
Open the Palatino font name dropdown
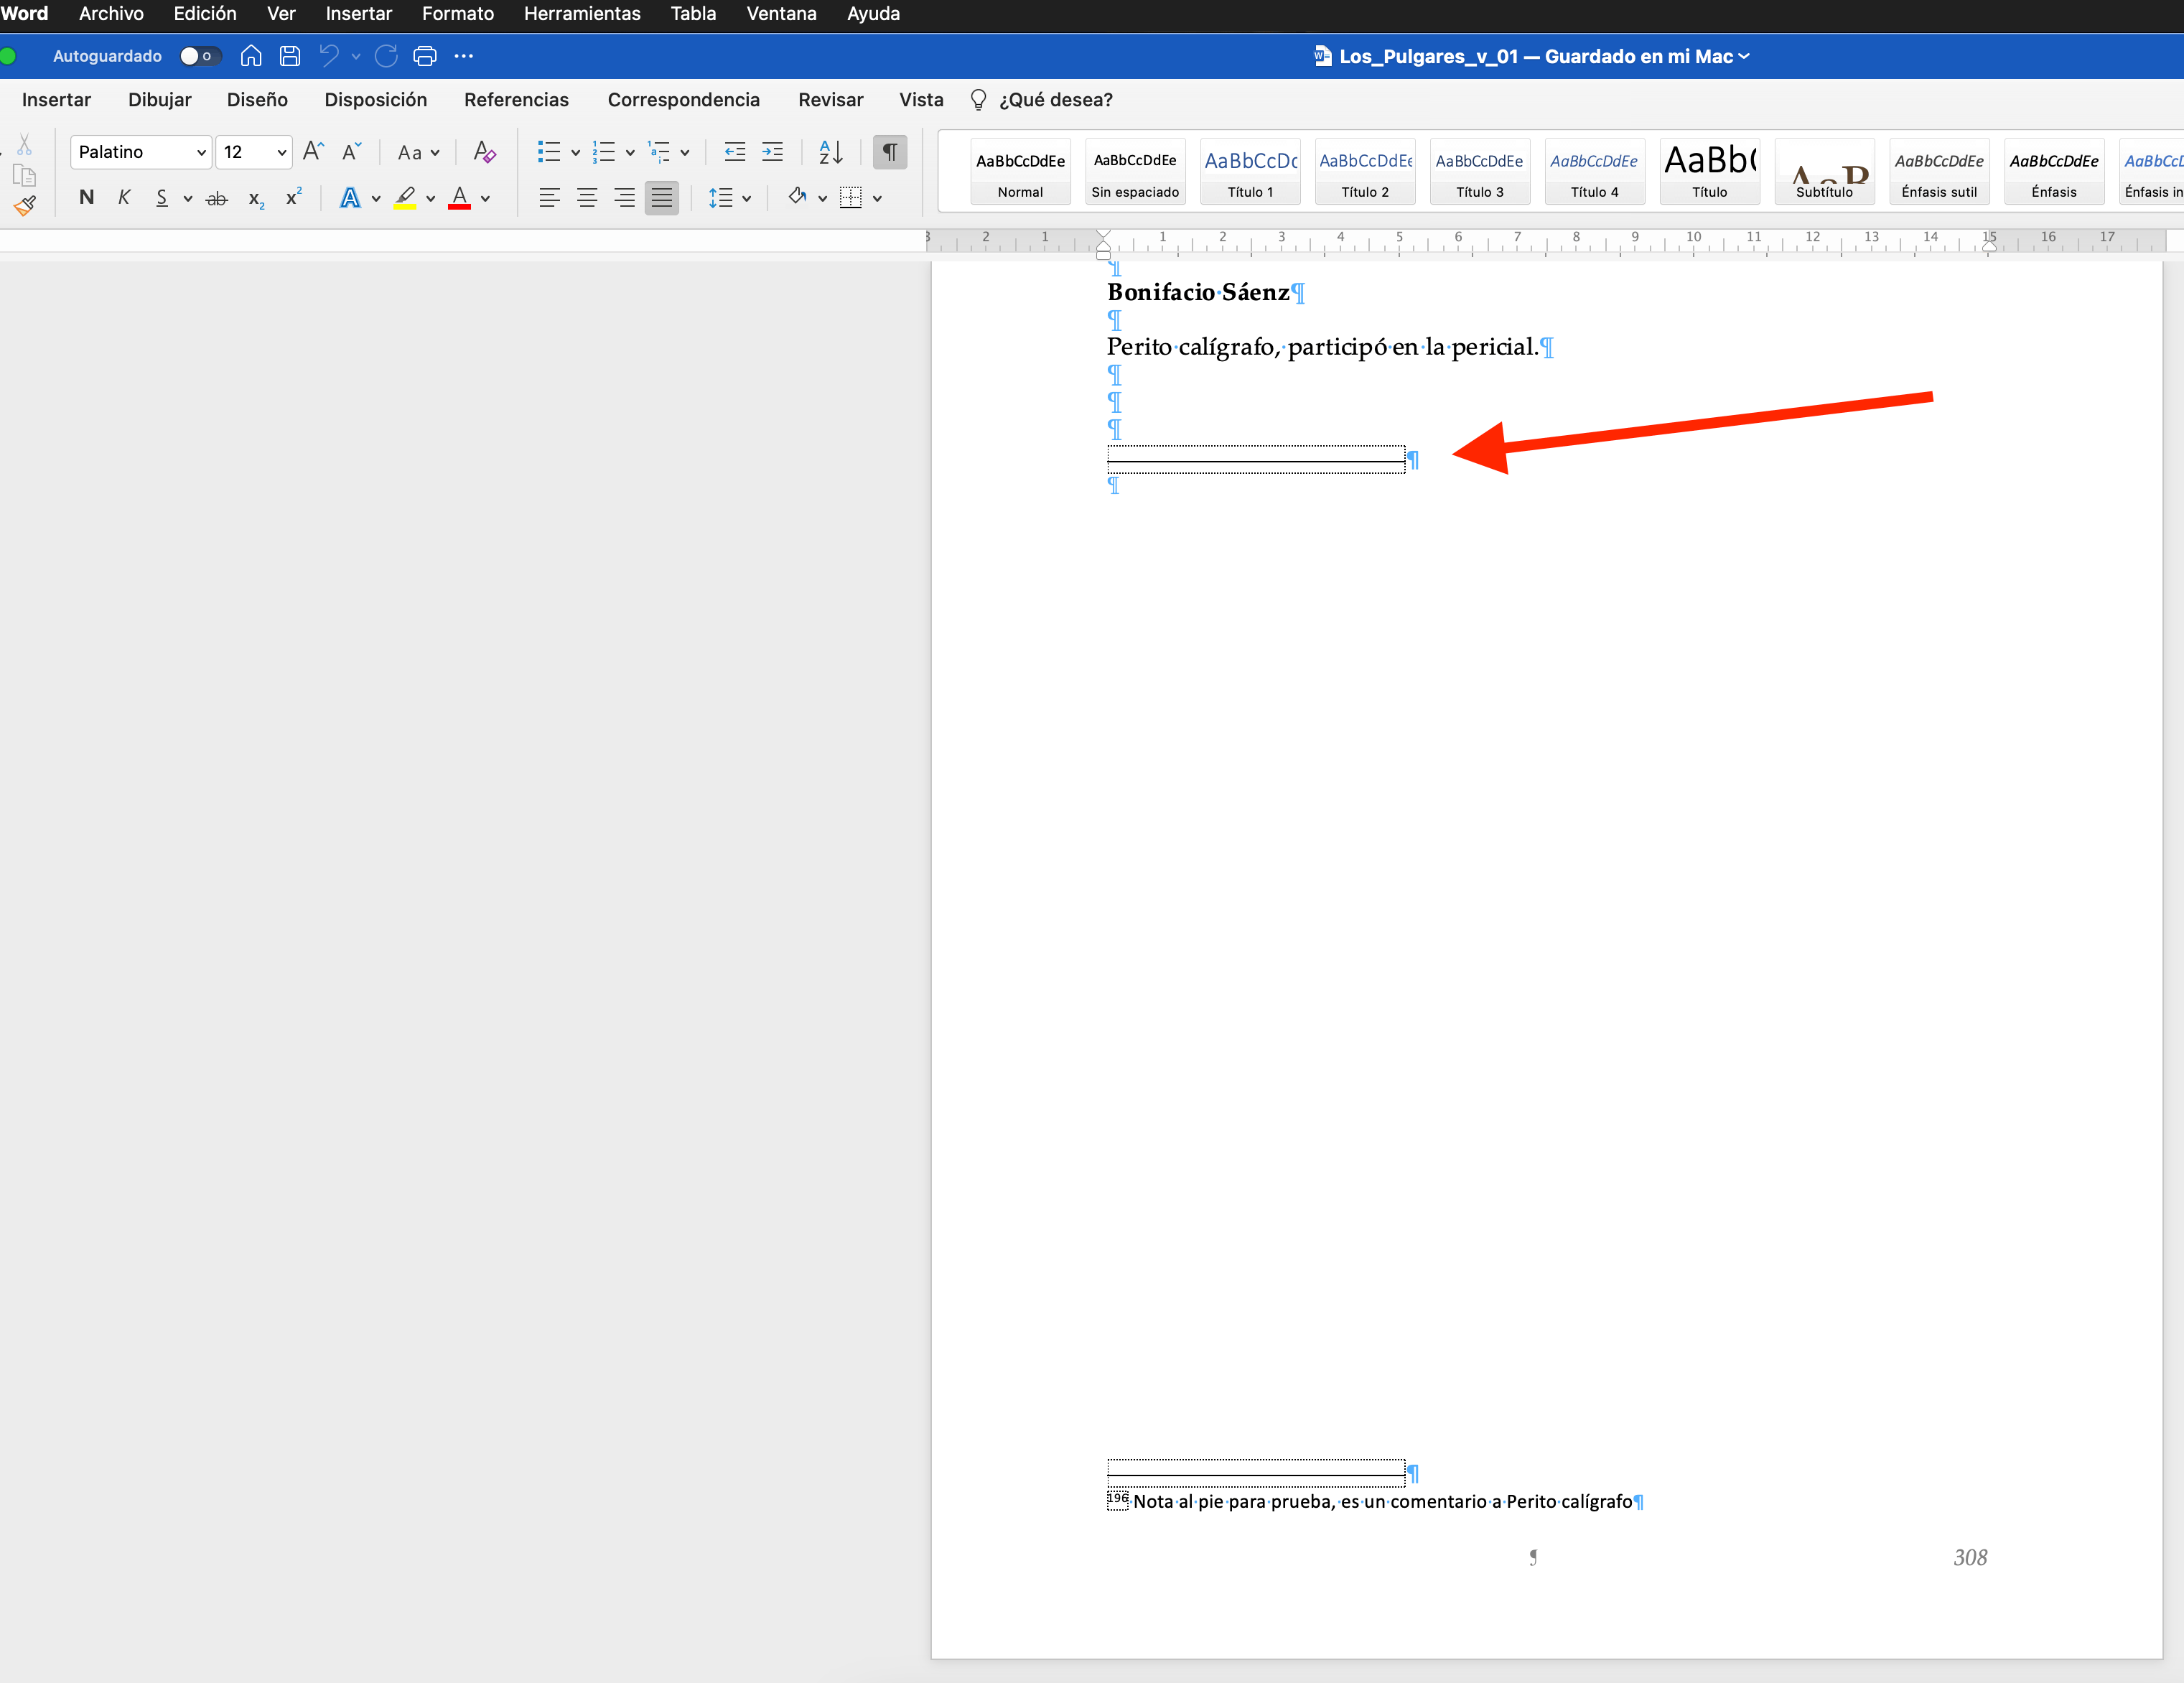pos(201,152)
